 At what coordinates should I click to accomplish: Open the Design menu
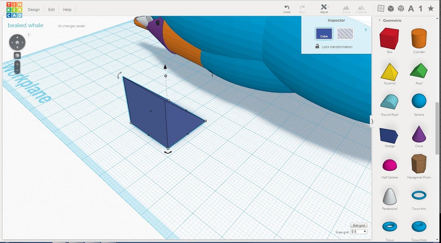pos(34,9)
